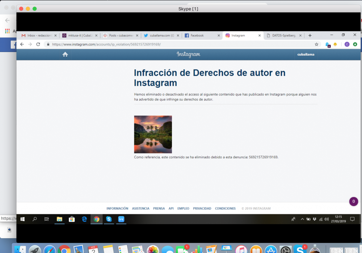Open Microsoft Edge from the Windows taskbar

click(84, 219)
